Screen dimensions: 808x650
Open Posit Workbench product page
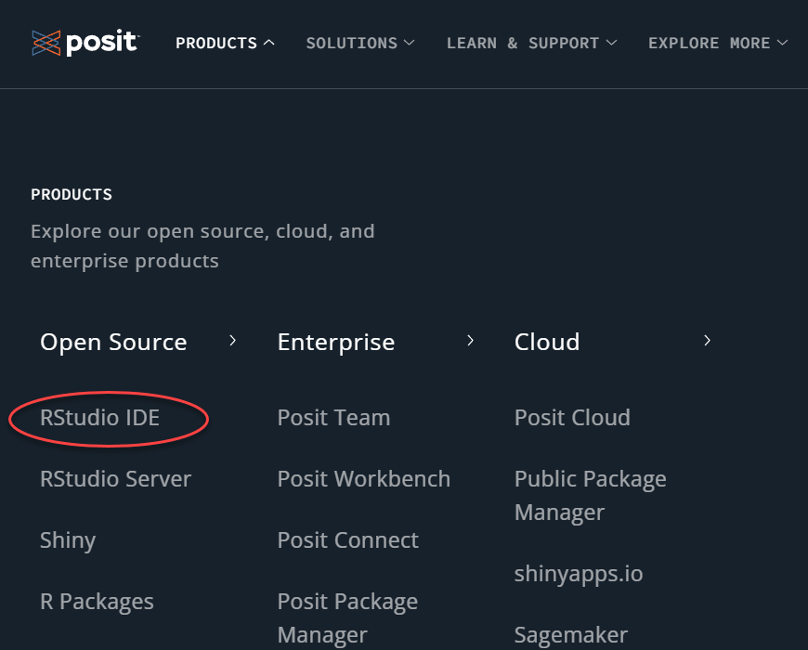[363, 479]
